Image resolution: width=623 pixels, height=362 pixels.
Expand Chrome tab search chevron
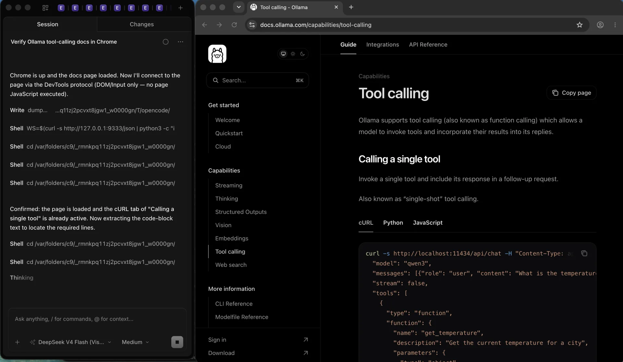click(x=238, y=7)
